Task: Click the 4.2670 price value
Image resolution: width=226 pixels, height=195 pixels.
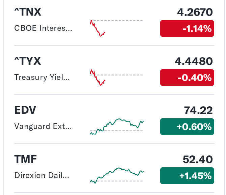Action: pos(195,12)
